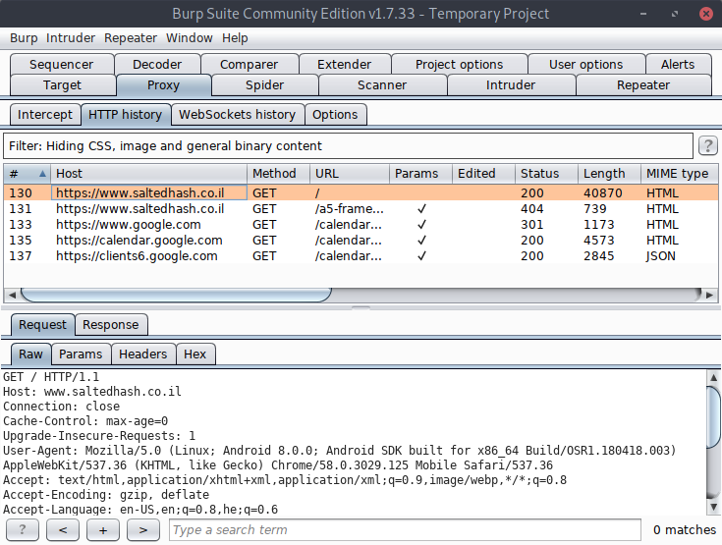Click left arrow of history horizontal scrollbar

click(x=12, y=295)
